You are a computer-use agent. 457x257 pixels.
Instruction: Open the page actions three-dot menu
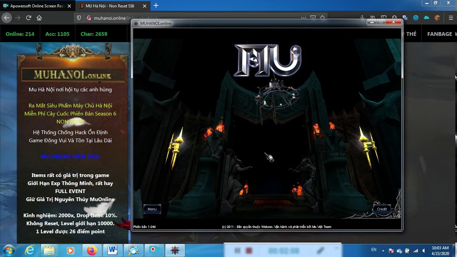pos(303,17)
